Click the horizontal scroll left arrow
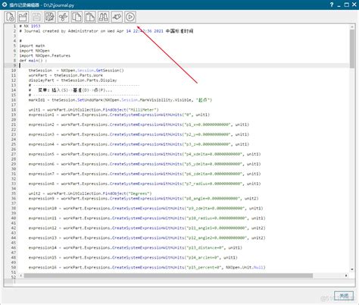Viewport: 359px width, 305px height. [x=21, y=275]
